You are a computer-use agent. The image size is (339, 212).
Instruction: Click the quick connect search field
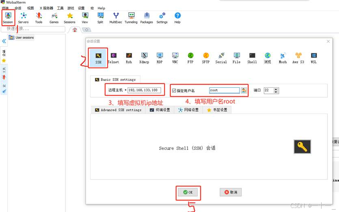point(33,29)
